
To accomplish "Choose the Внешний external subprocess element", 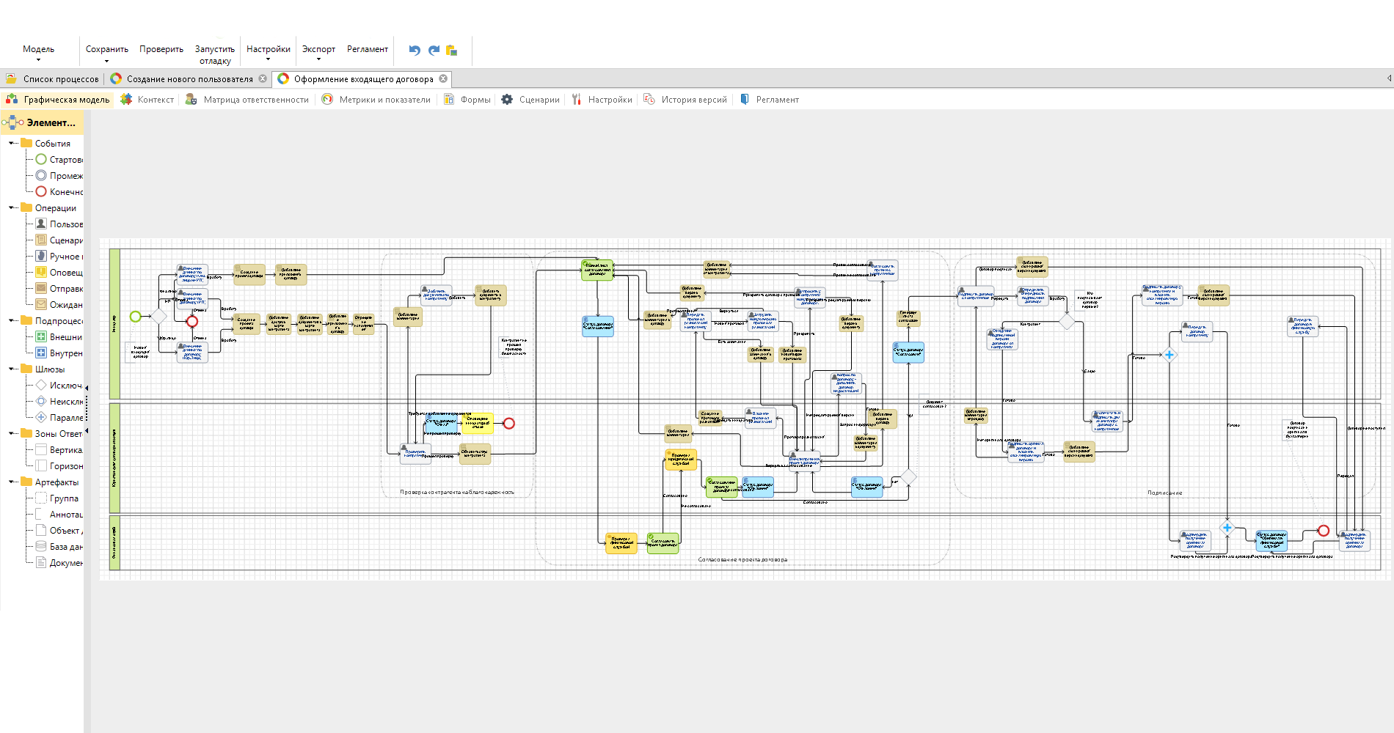I will 59,336.
